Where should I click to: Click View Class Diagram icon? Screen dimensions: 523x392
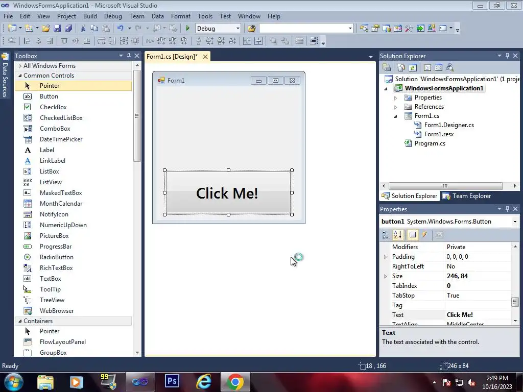pyautogui.click(x=450, y=68)
